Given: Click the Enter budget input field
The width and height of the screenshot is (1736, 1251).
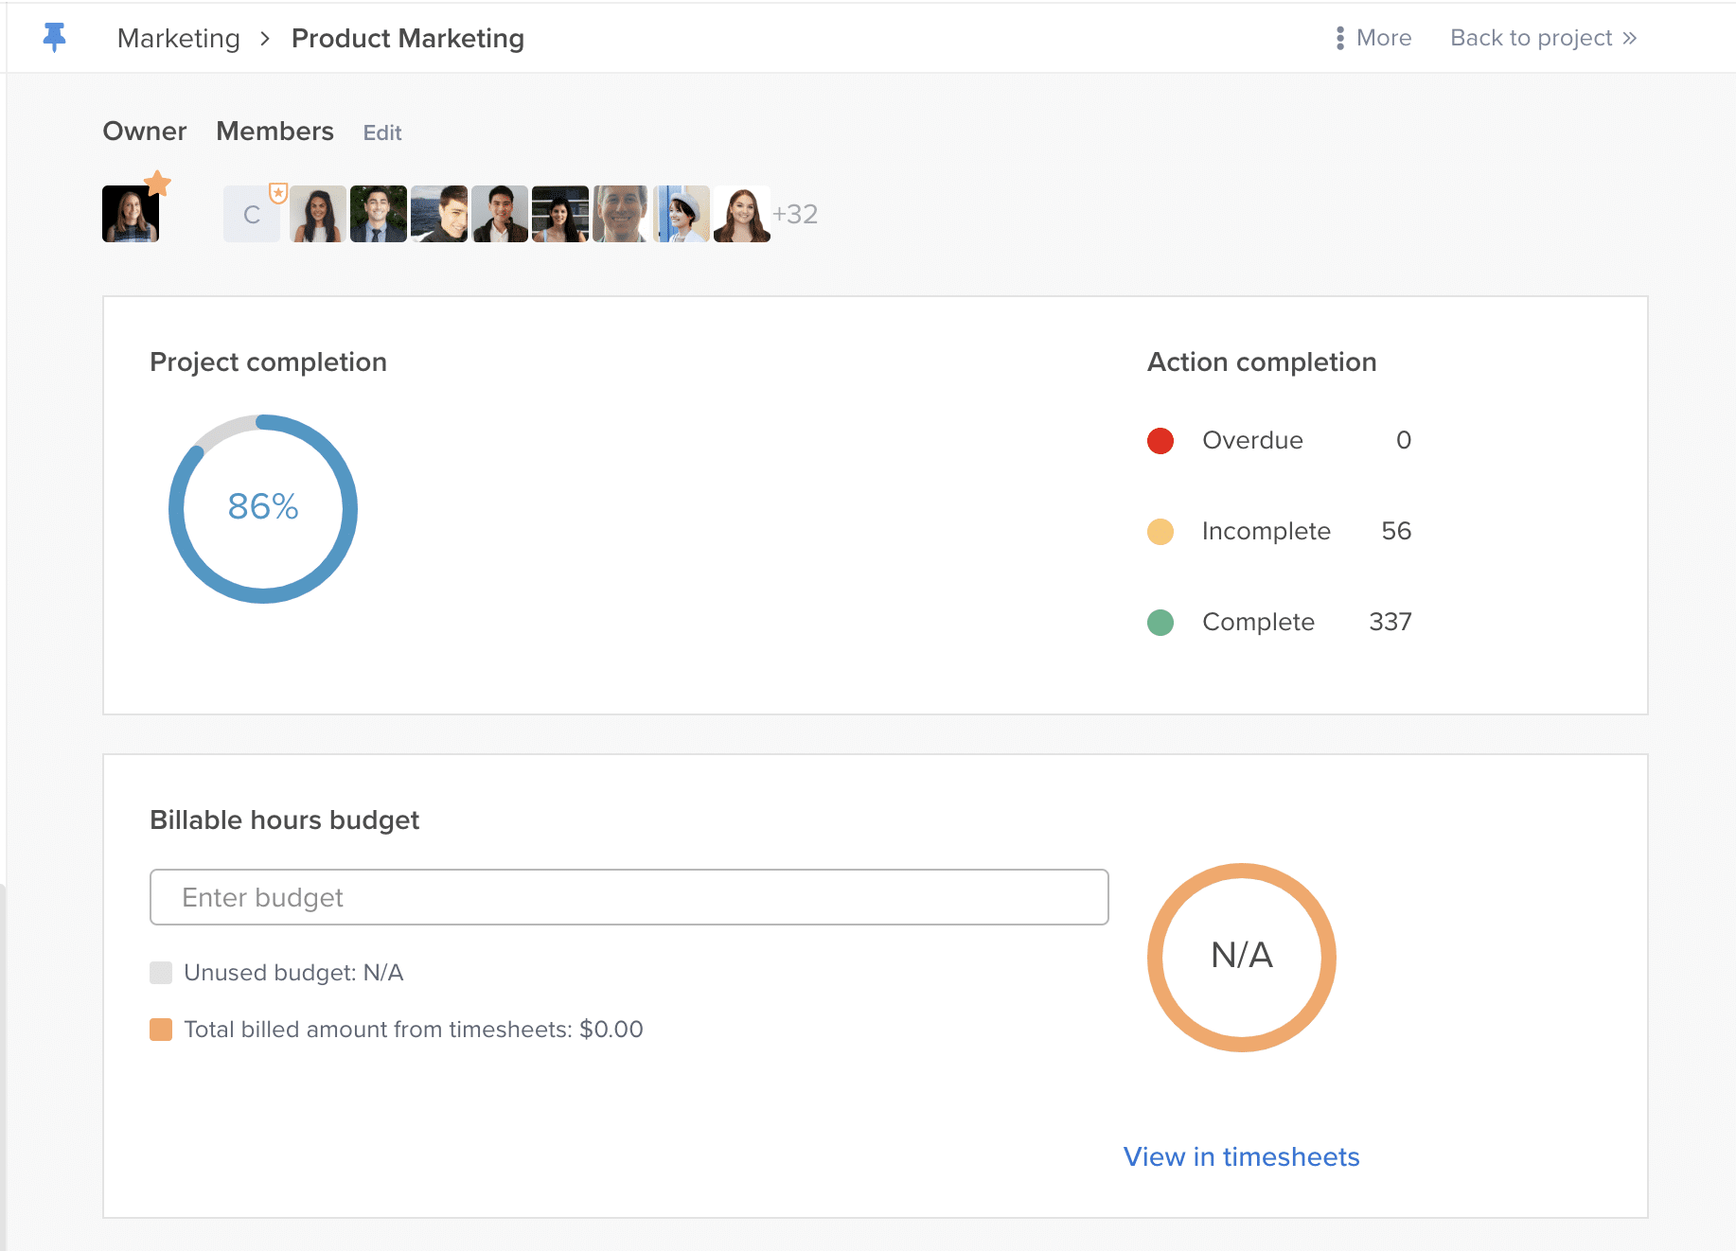Looking at the screenshot, I should [x=628, y=896].
